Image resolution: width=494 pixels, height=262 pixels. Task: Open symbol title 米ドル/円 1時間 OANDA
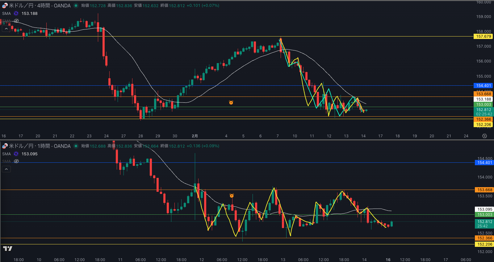tap(40, 146)
